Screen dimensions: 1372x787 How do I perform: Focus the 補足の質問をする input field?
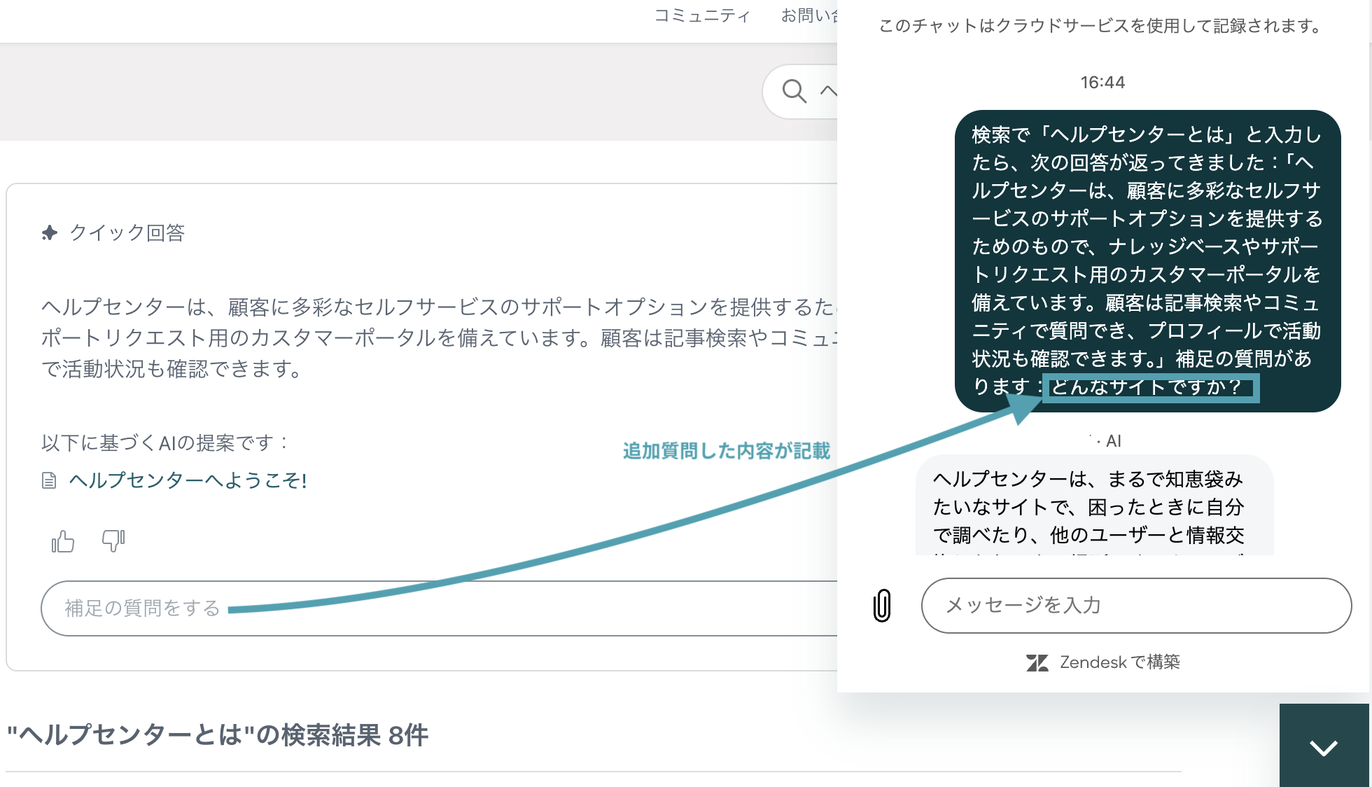(440, 608)
